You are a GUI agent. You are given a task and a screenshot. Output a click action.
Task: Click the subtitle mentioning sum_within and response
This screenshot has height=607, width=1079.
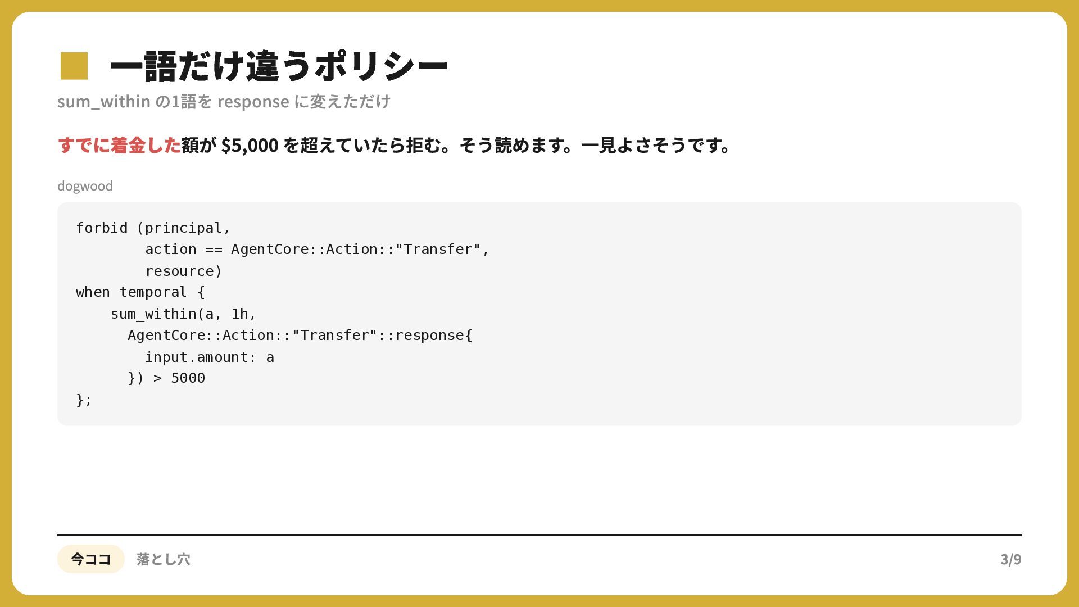click(x=224, y=102)
